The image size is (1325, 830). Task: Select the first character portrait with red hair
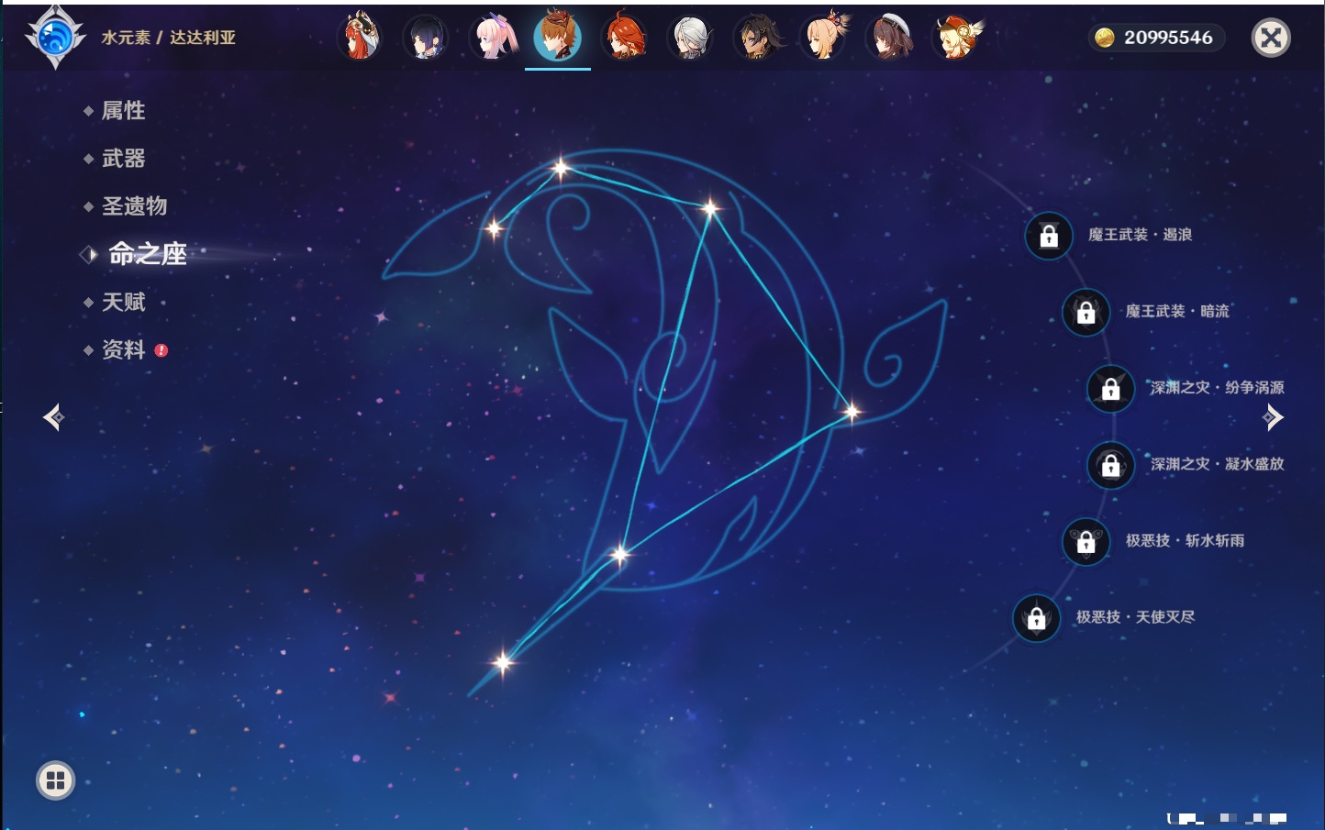point(360,38)
